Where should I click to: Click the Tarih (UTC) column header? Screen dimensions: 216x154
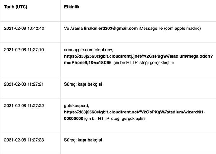16,7
